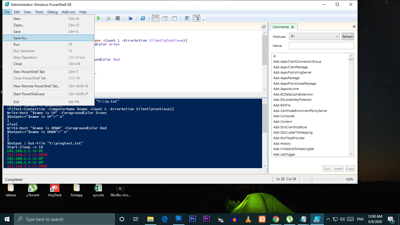Run the script with the green Run button
Screen dimensions: 400x225
(98, 18)
